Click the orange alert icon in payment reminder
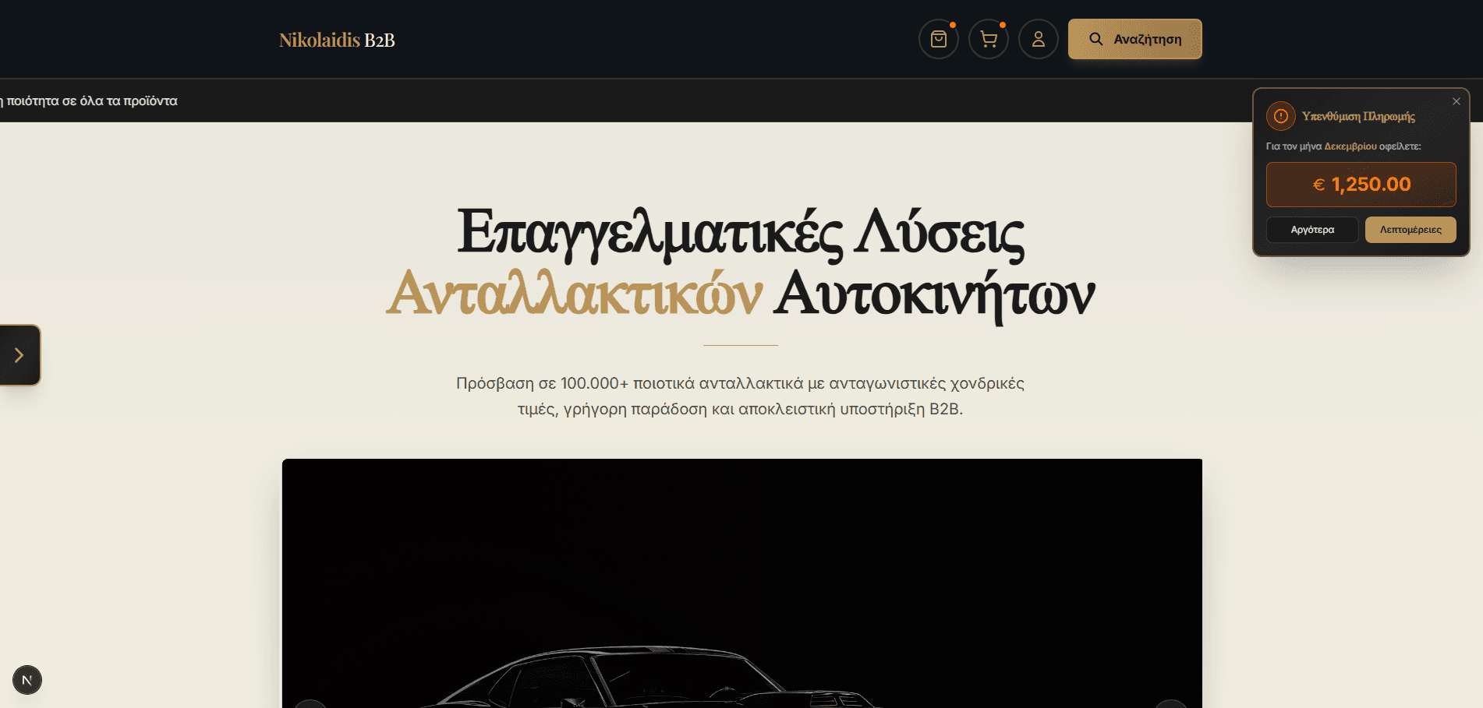The width and height of the screenshot is (1483, 708). (1280, 116)
